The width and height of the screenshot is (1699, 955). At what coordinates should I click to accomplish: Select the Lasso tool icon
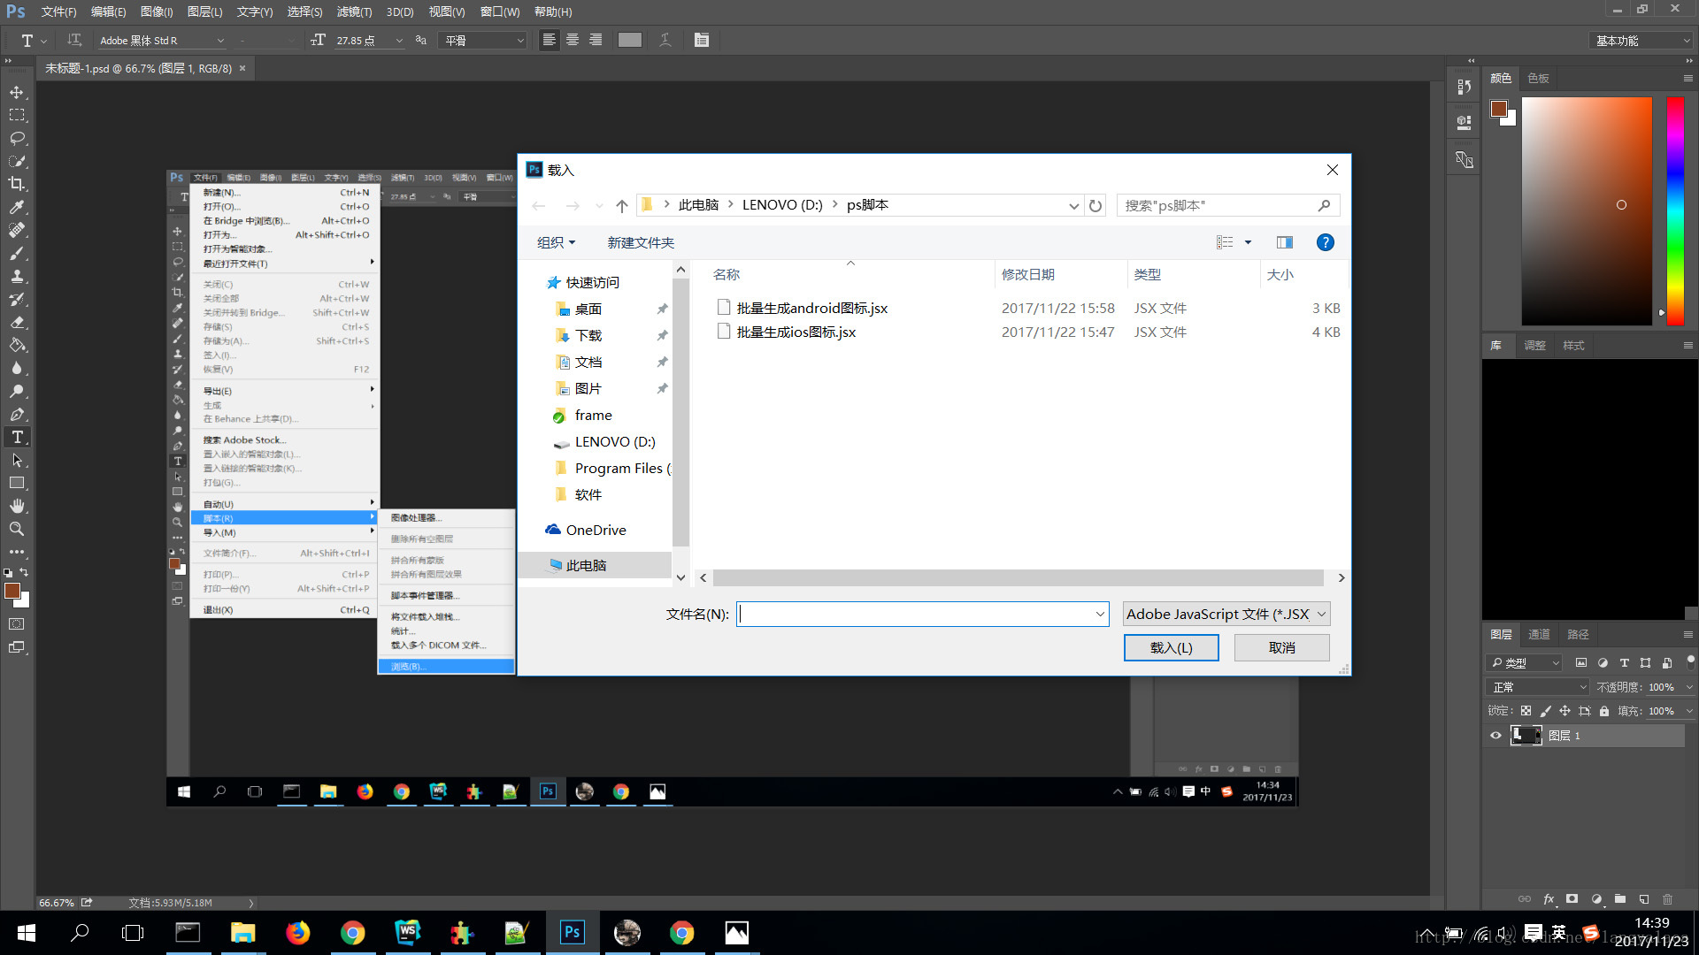pyautogui.click(x=16, y=138)
